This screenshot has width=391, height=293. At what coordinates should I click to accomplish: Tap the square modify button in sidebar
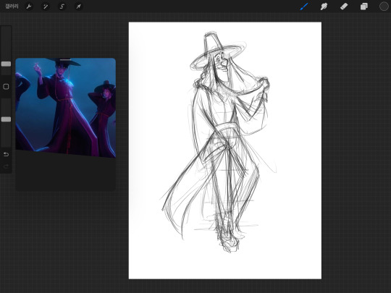[x=6, y=87]
